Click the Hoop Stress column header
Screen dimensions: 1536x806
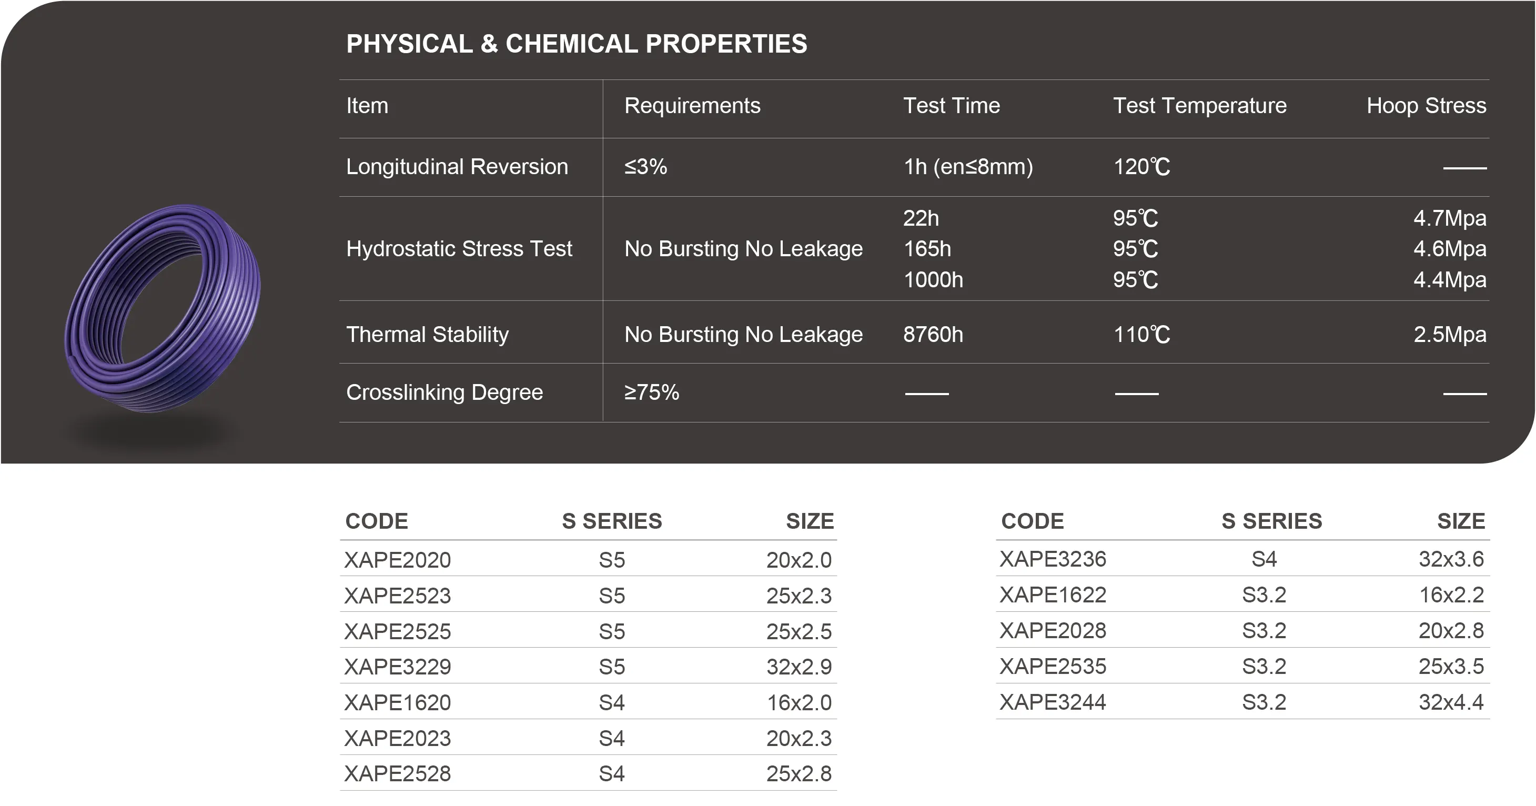tap(1426, 106)
